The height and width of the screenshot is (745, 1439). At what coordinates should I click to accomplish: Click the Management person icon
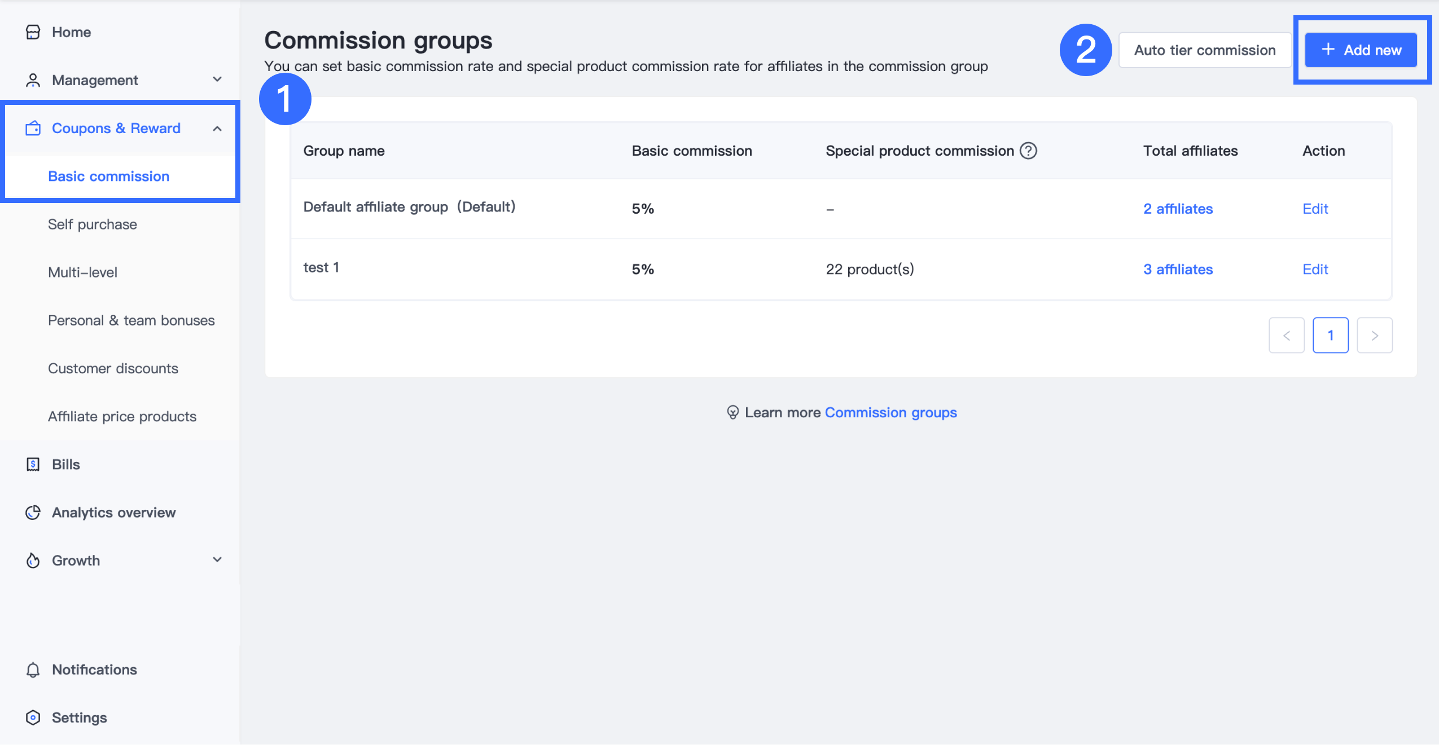pyautogui.click(x=33, y=80)
